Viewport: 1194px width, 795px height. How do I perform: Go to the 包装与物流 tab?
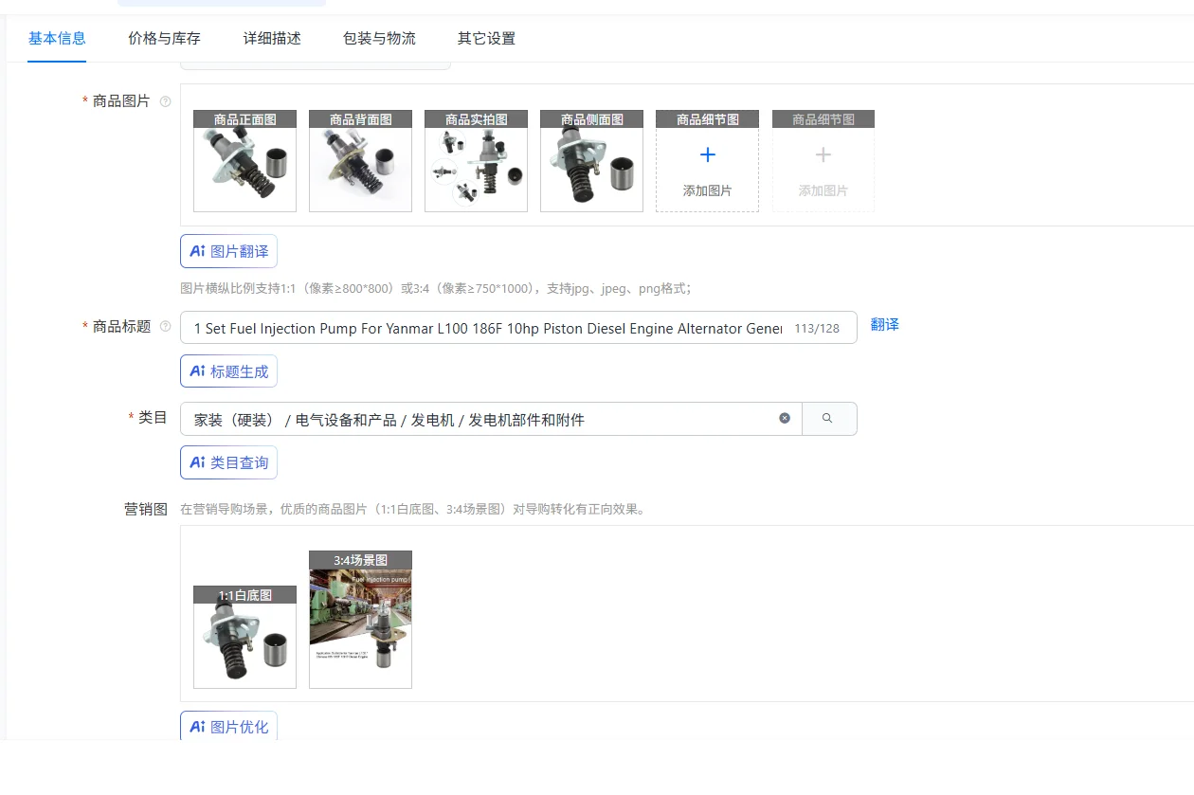pos(379,39)
